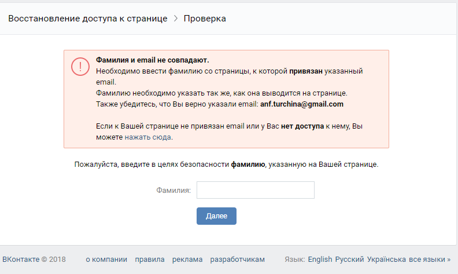Click the red exclamation warning icon
The height and width of the screenshot is (274, 458).
coord(80,67)
